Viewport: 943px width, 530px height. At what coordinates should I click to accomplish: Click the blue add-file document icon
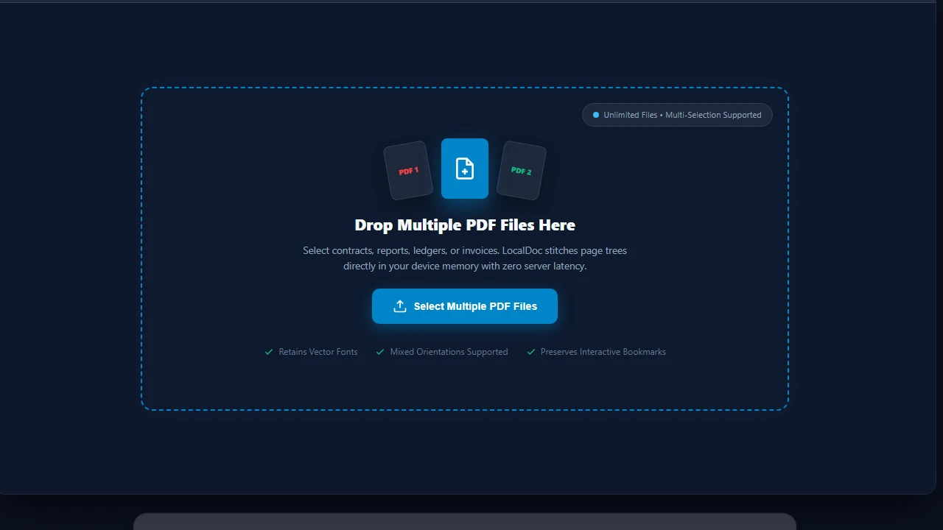click(465, 169)
